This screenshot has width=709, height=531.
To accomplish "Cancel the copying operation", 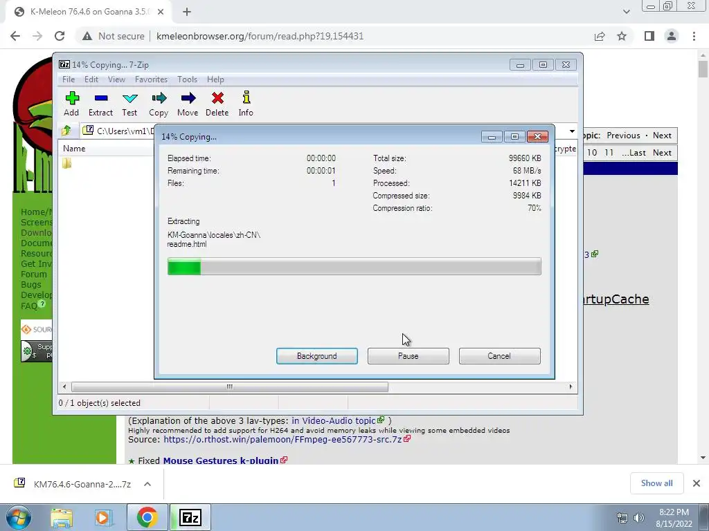I will tap(499, 356).
